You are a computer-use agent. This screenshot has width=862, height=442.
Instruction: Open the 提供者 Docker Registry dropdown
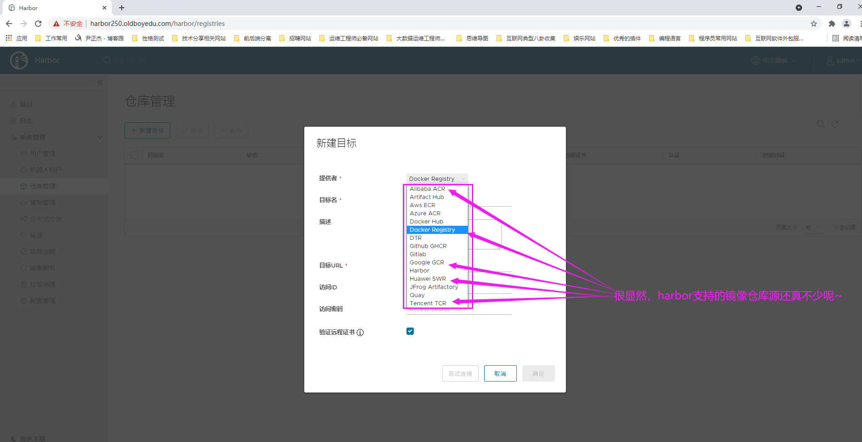coord(437,179)
